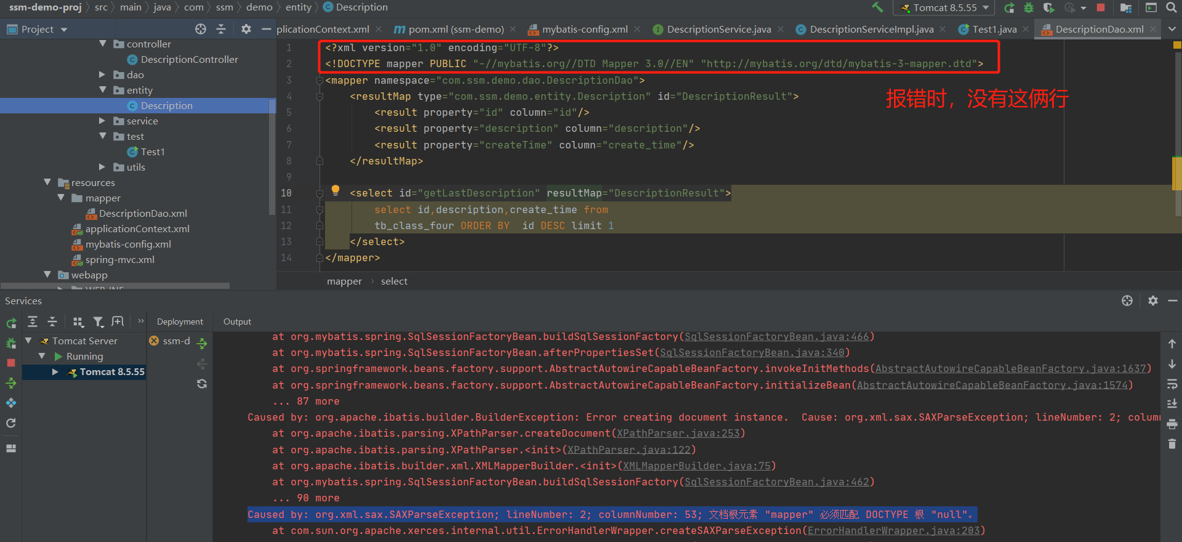Switch to Deployment tab in Services
The image size is (1182, 542).
[180, 322]
